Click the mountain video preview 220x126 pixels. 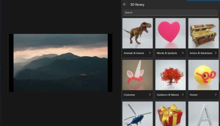click(60, 63)
